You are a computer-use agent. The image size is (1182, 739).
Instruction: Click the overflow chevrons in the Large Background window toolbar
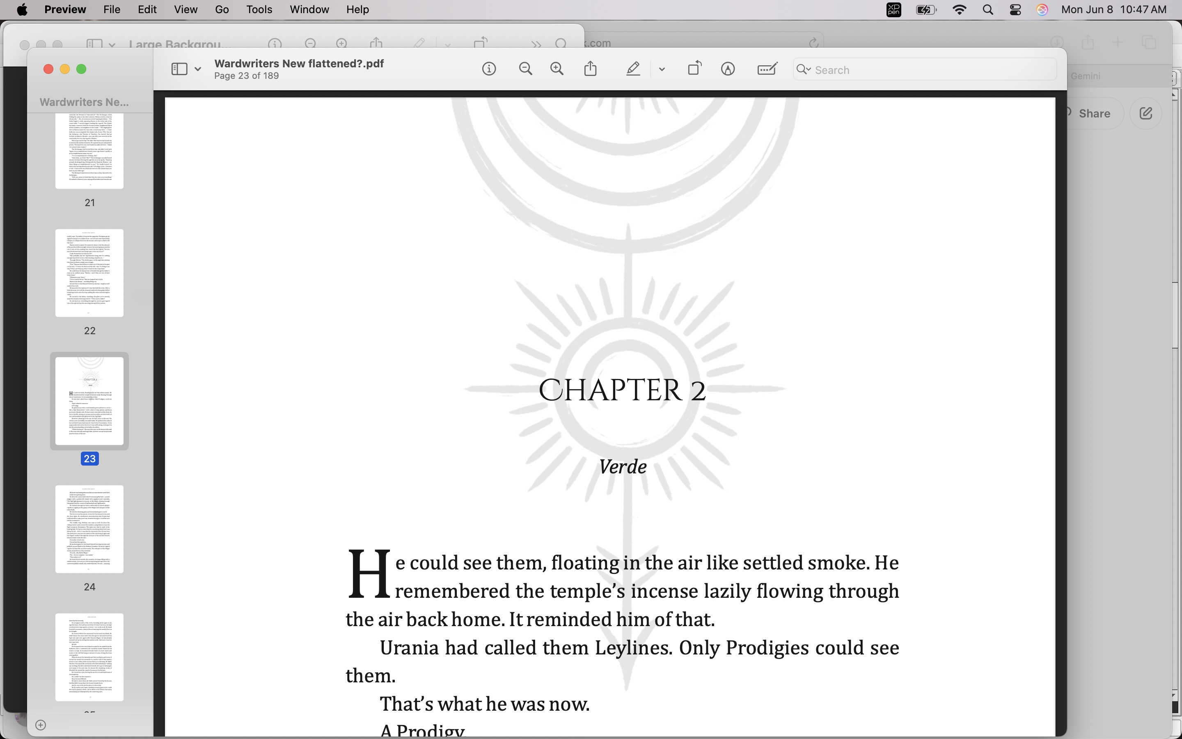click(x=536, y=44)
